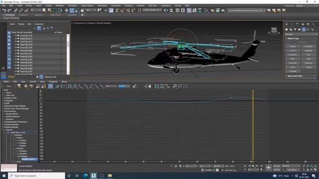Click the ViewCube in the viewport
Viewport: 319px width, 179px height.
click(x=274, y=30)
